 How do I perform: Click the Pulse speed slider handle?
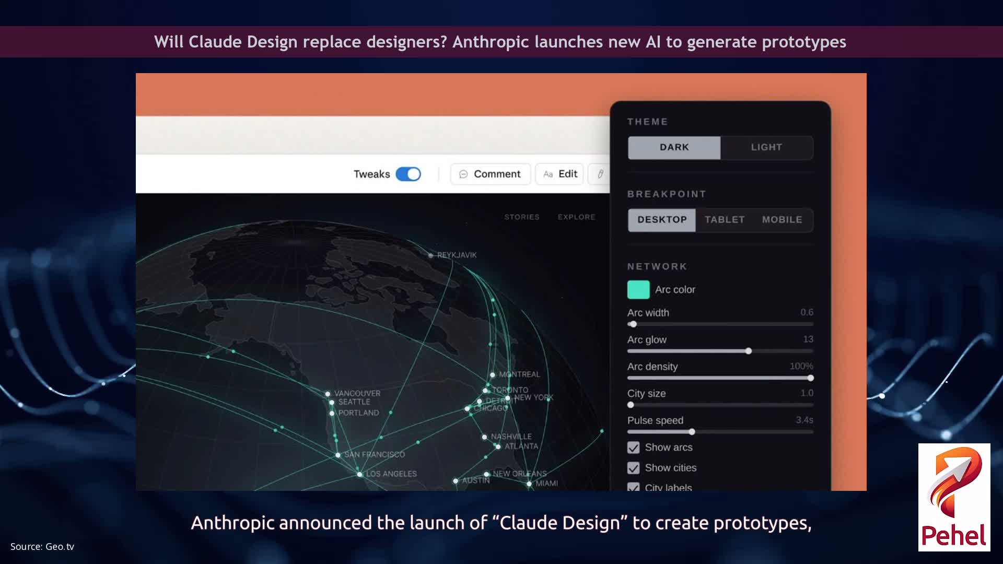coord(692,432)
